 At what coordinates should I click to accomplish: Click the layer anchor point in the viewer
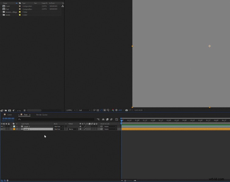[210, 46]
